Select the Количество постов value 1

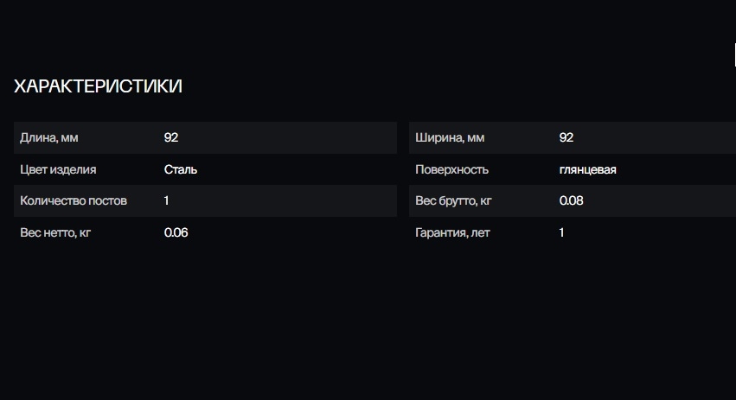tap(167, 200)
